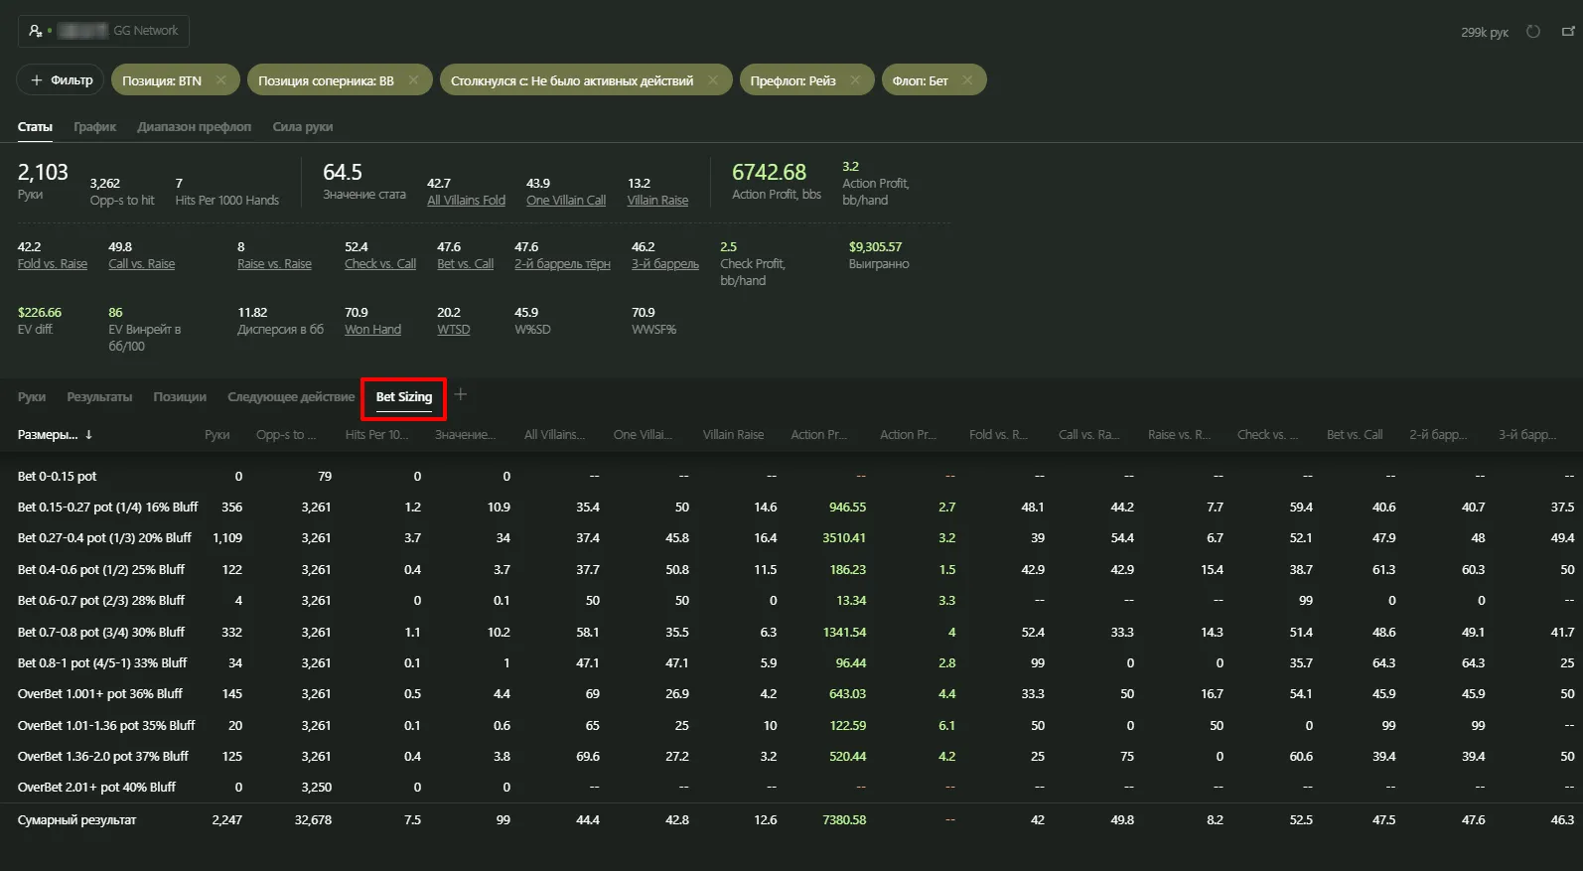This screenshot has height=871, width=1583.
Task: Switch to the Сила руки tab
Action: click(x=302, y=127)
